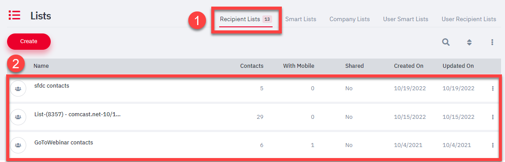
Task: Open the sfdc contacts list name
Action: 52,86
